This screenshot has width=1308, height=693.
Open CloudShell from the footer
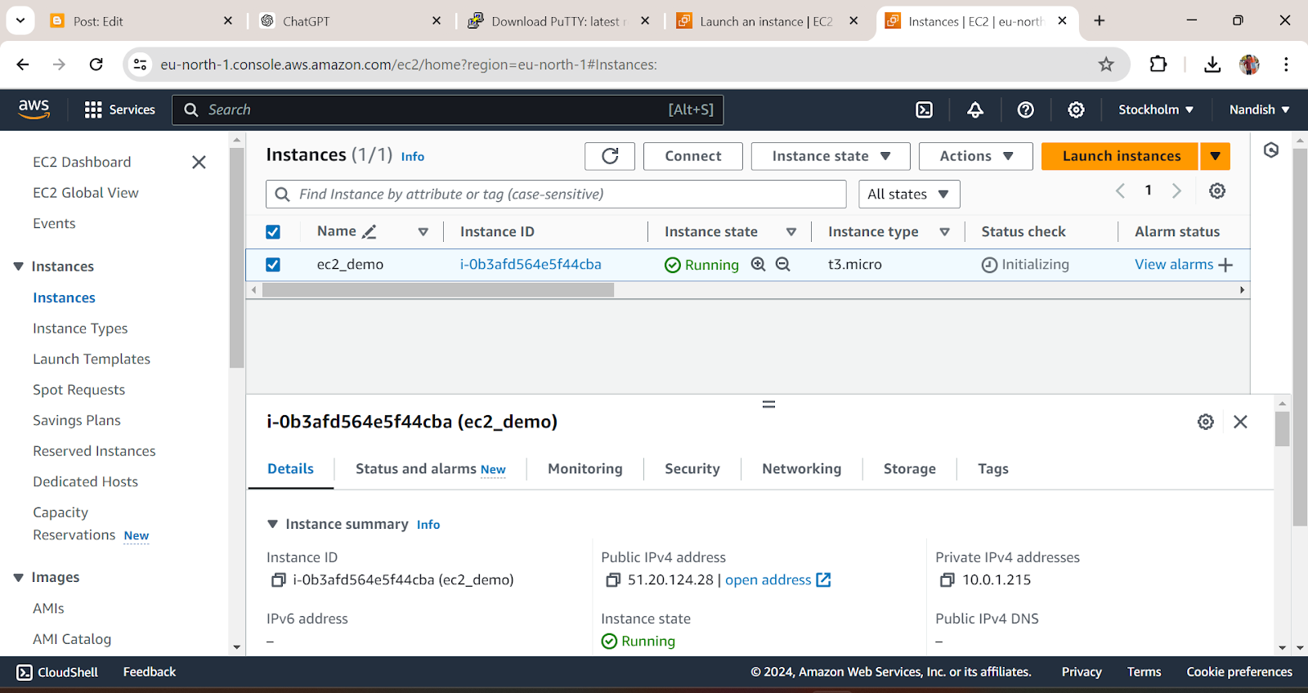pos(57,672)
